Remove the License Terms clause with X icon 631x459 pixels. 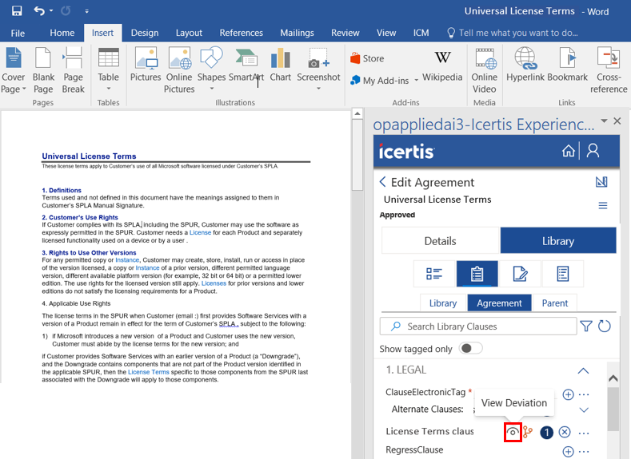click(565, 433)
